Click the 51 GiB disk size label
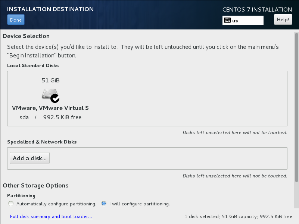 50,81
